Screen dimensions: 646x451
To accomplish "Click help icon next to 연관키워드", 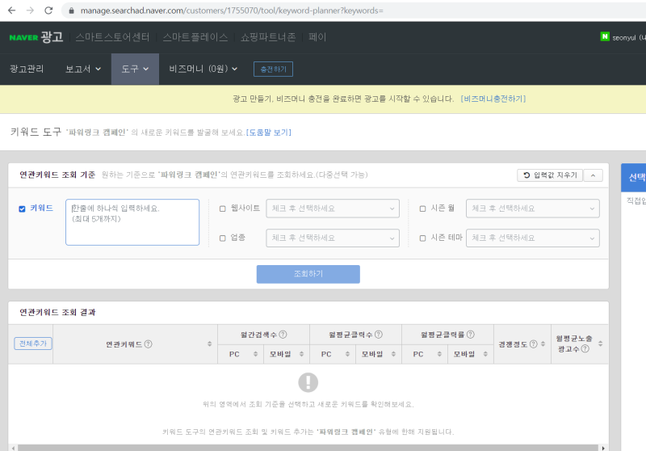I will [149, 344].
